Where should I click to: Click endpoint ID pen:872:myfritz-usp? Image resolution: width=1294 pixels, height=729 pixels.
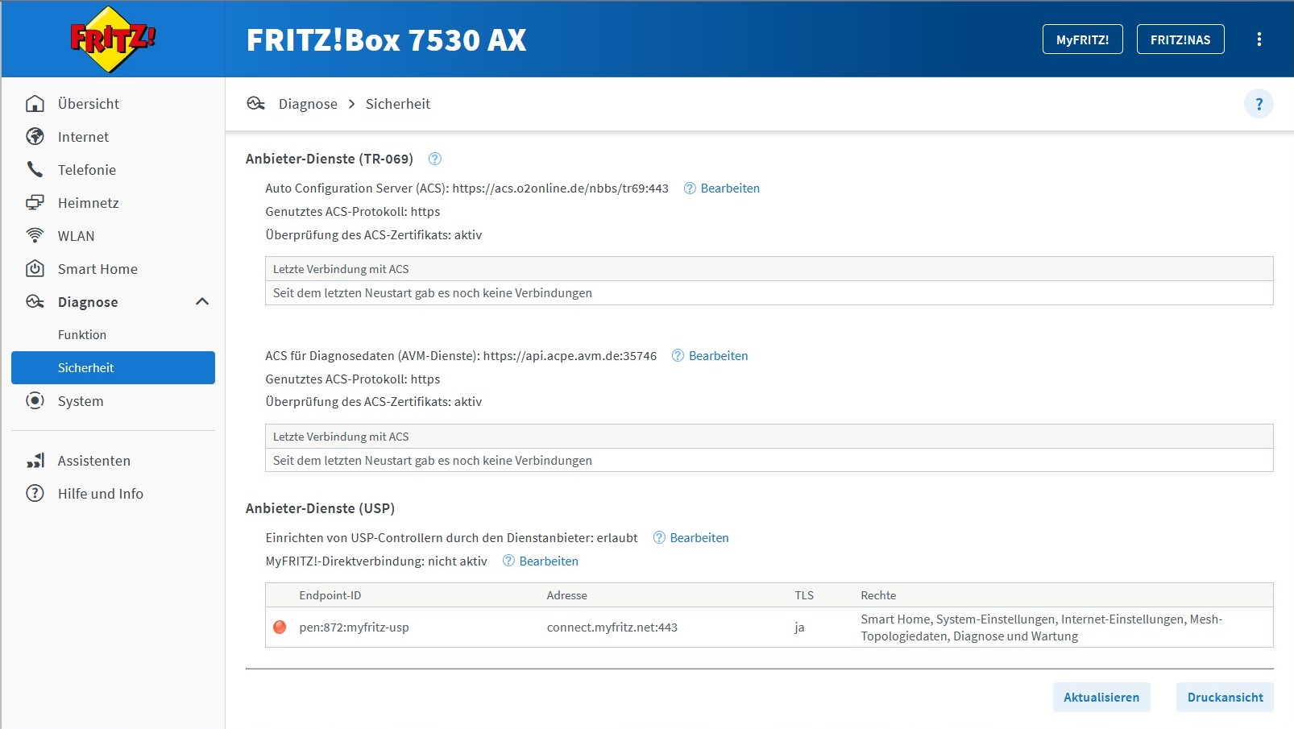pyautogui.click(x=354, y=628)
